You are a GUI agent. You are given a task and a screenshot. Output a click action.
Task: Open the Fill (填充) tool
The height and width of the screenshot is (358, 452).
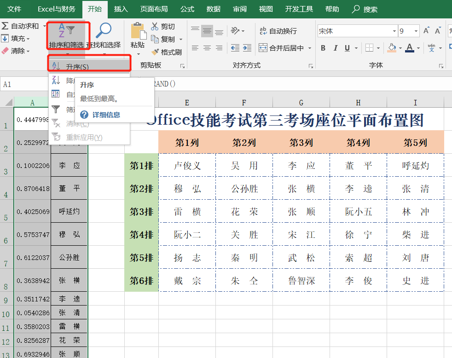point(16,38)
